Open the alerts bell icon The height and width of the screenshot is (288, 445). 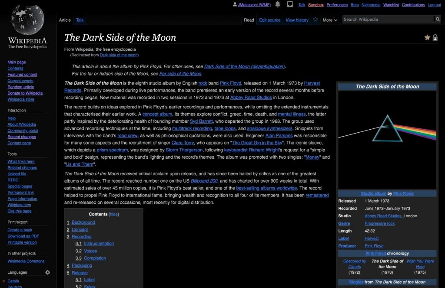tap(277, 5)
